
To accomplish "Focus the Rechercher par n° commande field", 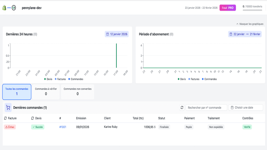I will tap(206, 108).
